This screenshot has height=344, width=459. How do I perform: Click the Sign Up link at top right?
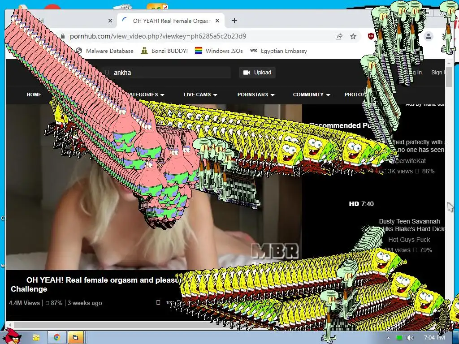438,73
